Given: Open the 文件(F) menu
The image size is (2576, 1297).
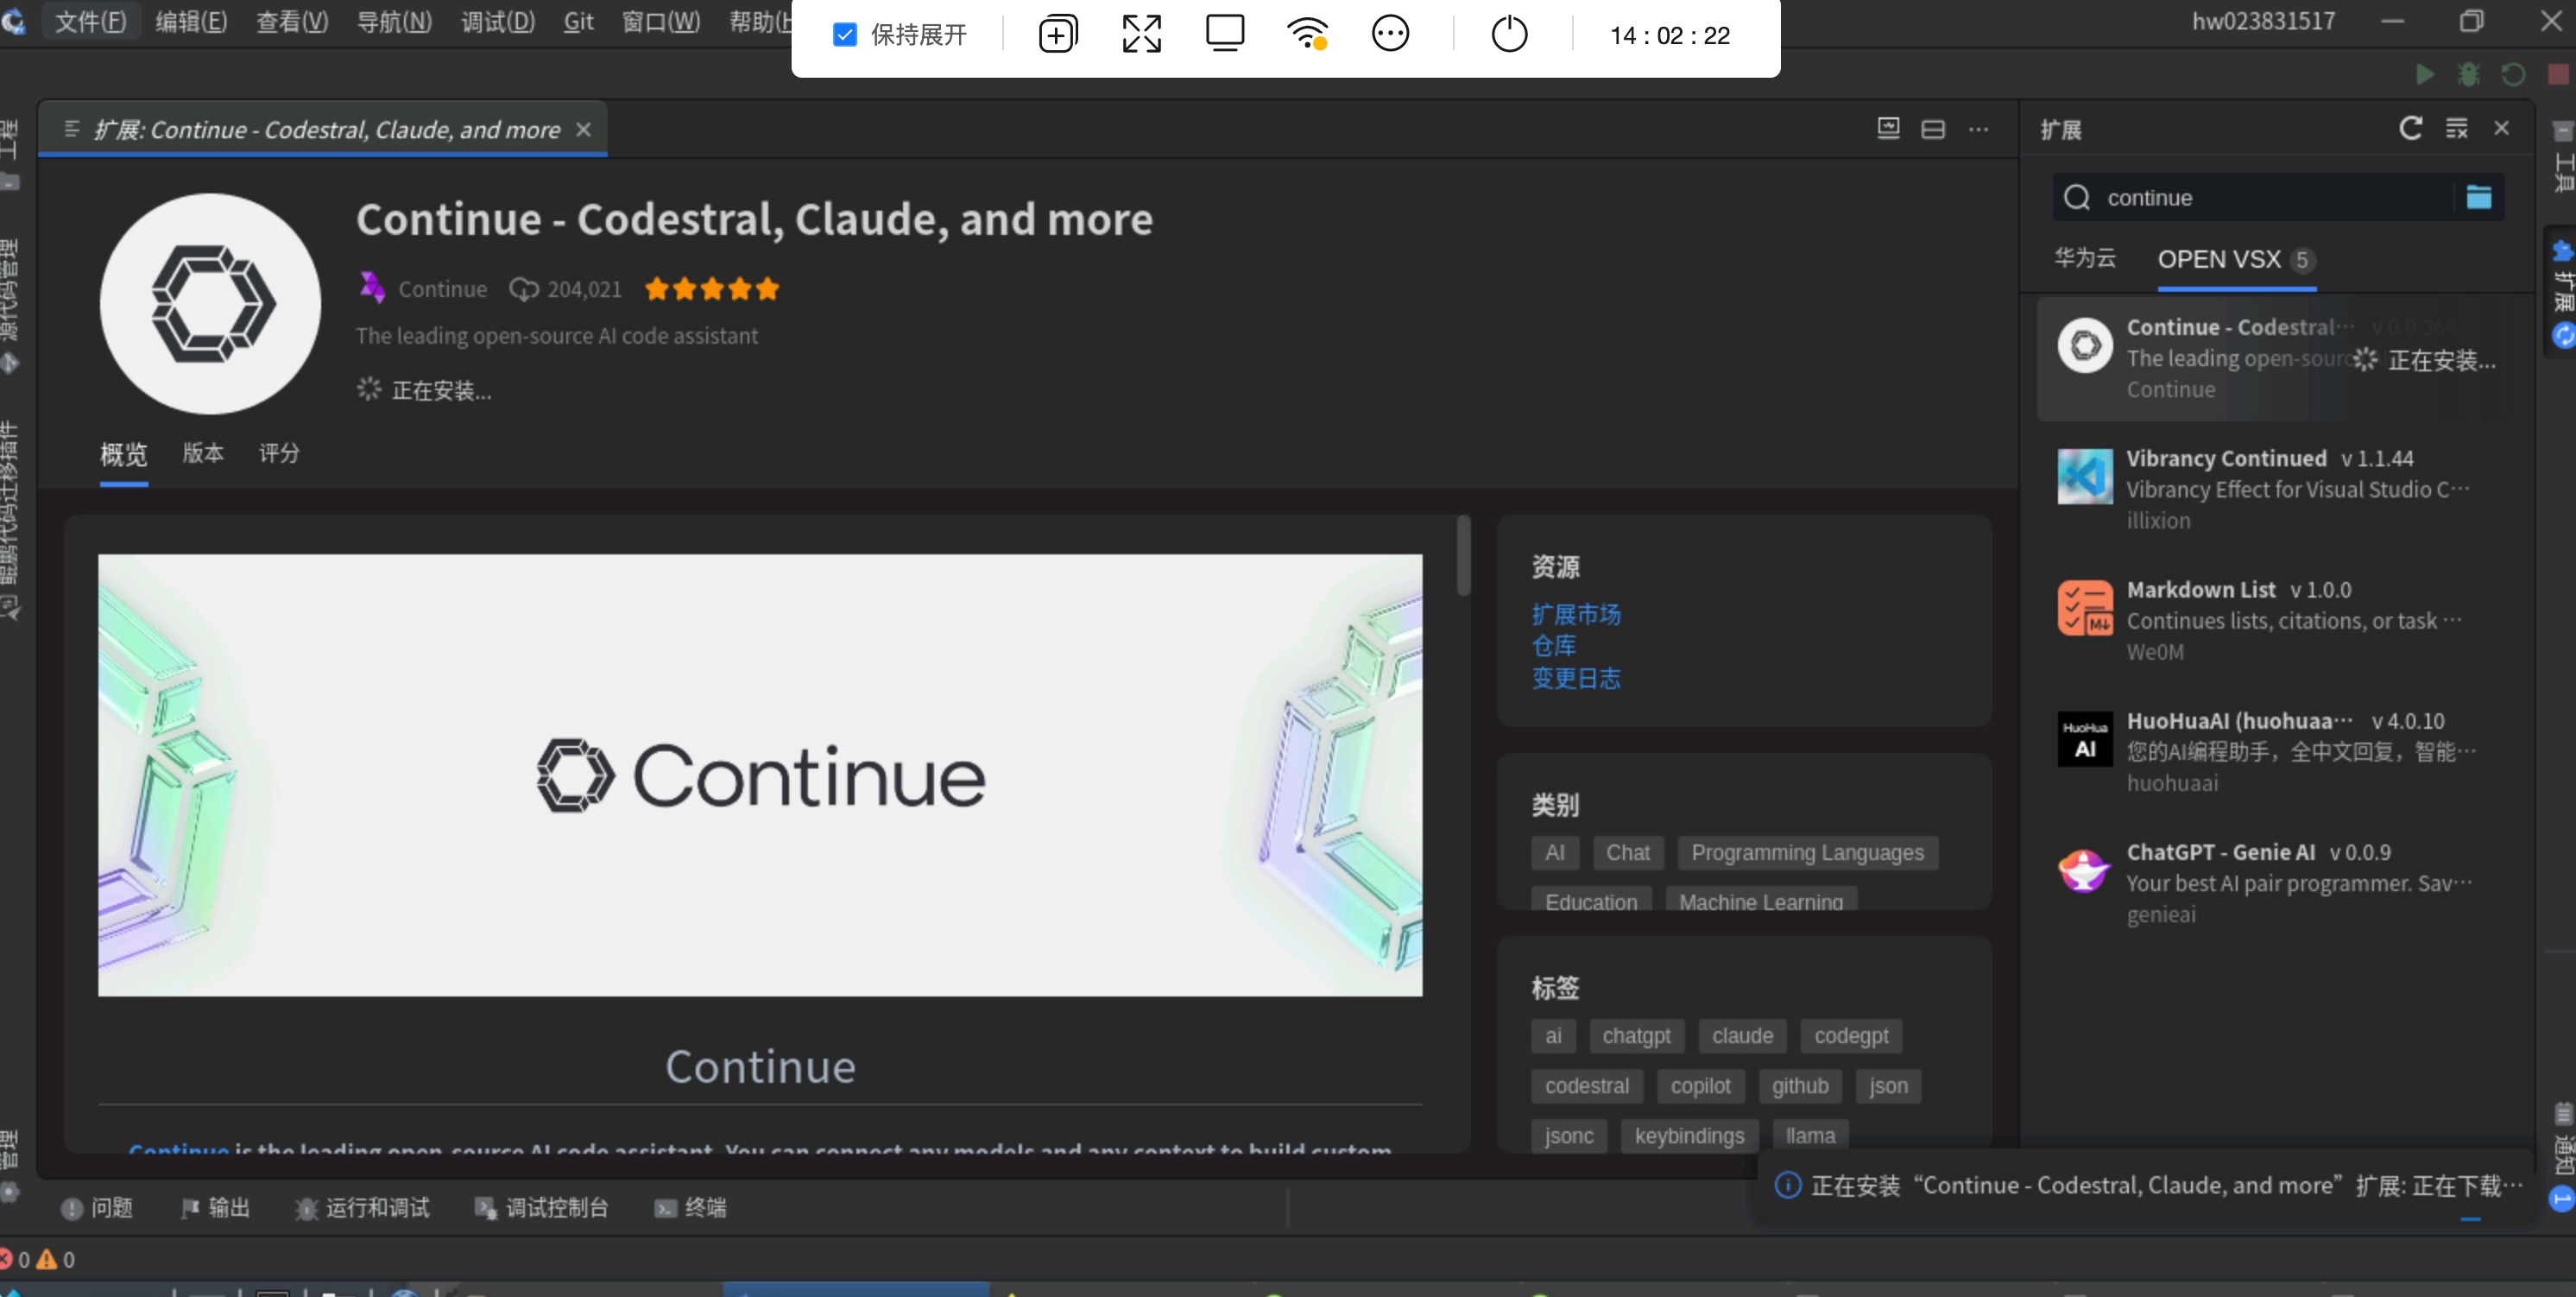Looking at the screenshot, I should click(x=90, y=21).
